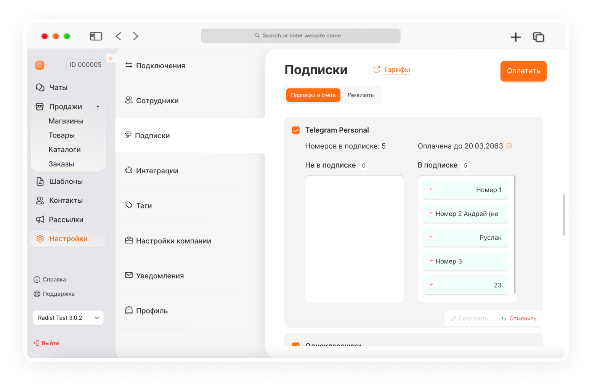Click the Интеграции puzzle piece icon
592x389 pixels.
[x=129, y=170]
